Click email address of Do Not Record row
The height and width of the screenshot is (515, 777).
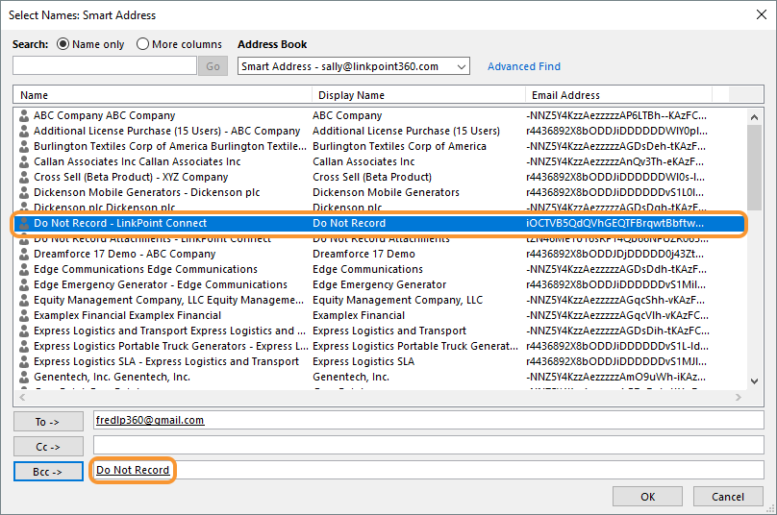pos(614,223)
